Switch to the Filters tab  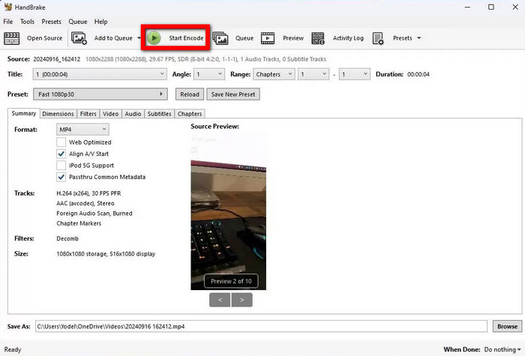pyautogui.click(x=88, y=114)
